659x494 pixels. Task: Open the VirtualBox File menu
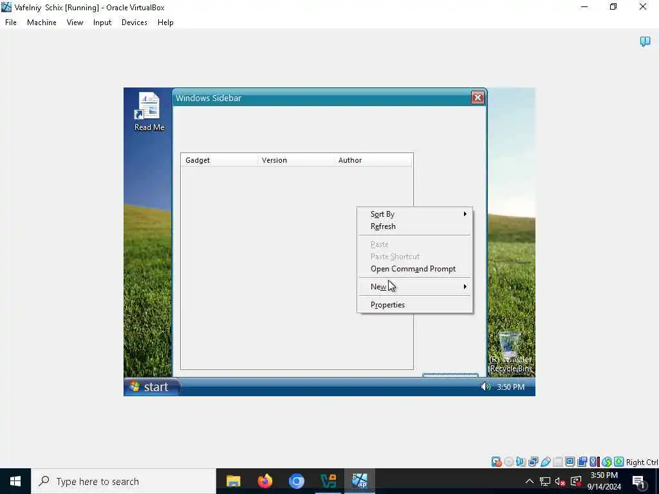(11, 23)
